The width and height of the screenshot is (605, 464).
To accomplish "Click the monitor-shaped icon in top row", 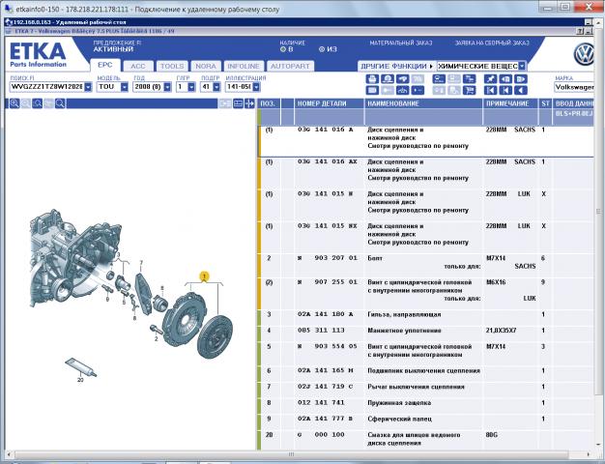I will pyautogui.click(x=439, y=79).
